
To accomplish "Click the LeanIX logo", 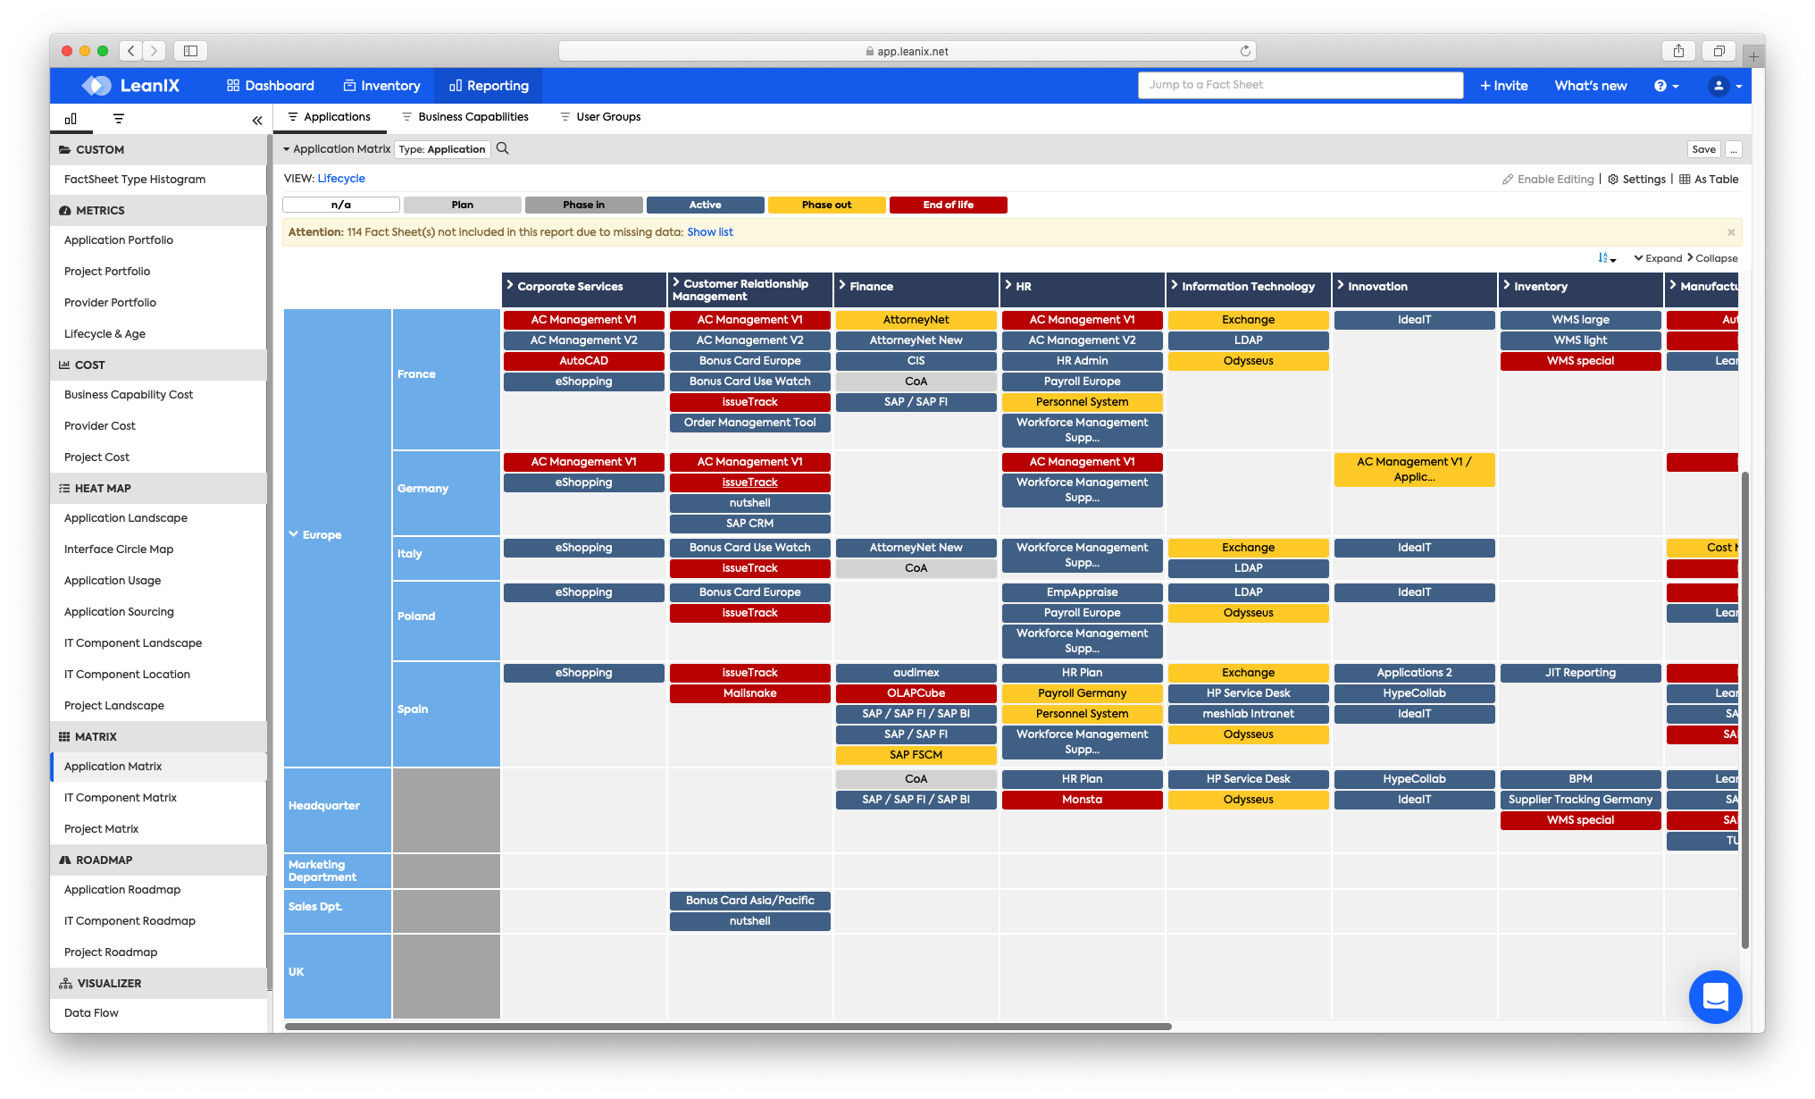I will point(130,86).
